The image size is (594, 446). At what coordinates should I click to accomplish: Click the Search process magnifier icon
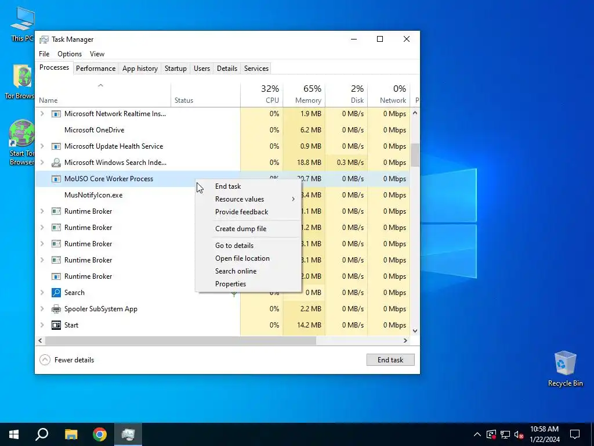tap(56, 293)
